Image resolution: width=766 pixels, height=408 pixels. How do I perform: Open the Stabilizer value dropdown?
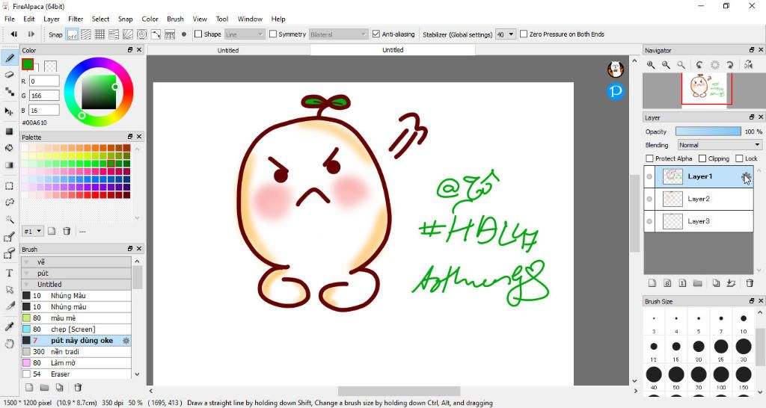(506, 34)
